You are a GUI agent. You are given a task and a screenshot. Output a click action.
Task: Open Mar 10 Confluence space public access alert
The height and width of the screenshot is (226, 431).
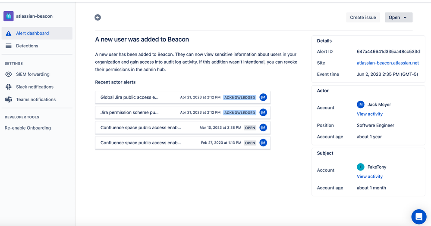pyautogui.click(x=183, y=127)
